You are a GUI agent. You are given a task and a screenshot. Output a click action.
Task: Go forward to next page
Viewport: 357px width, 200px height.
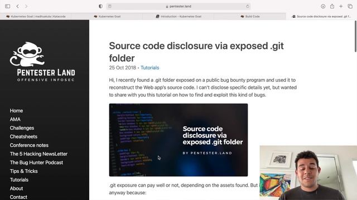pyautogui.click(x=26, y=6)
